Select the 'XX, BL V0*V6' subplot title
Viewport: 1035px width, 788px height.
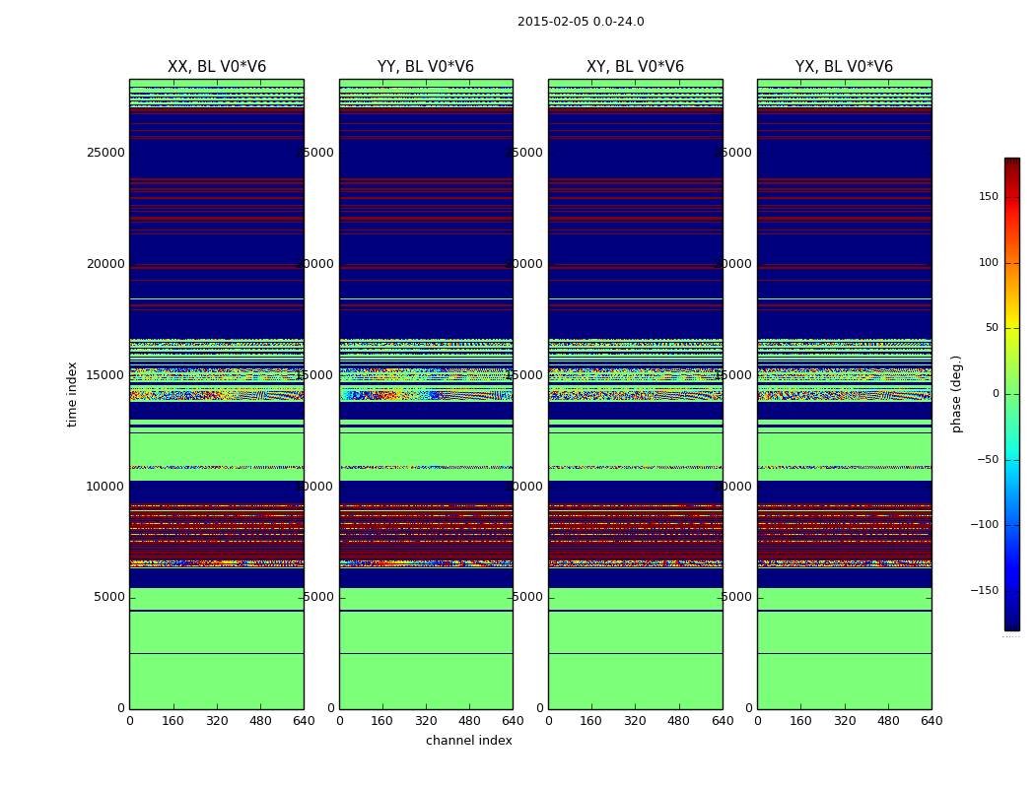tap(217, 67)
